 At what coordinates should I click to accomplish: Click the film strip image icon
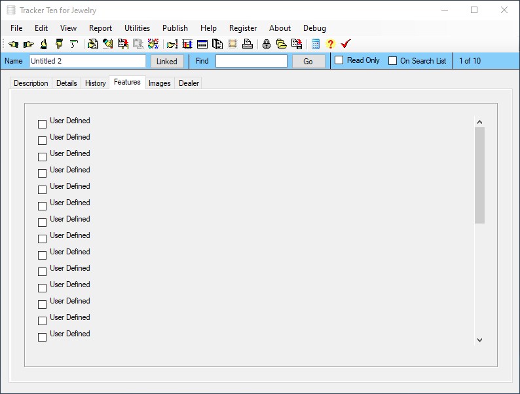[x=232, y=44]
